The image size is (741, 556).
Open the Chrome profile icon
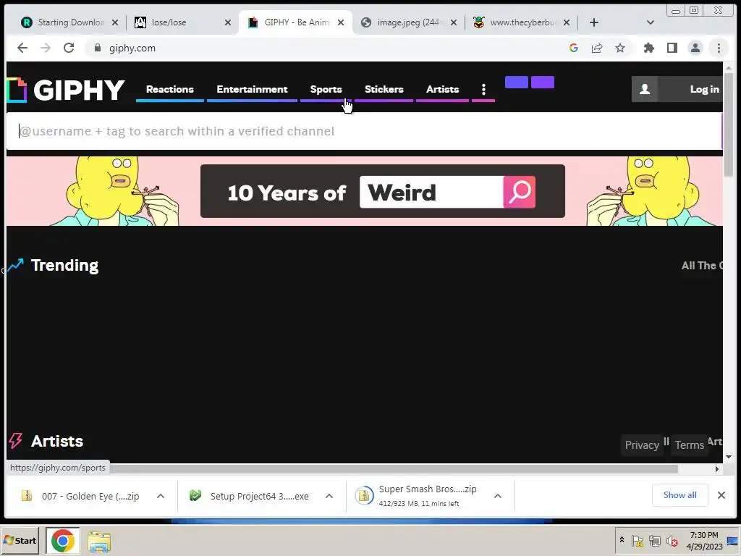(695, 48)
